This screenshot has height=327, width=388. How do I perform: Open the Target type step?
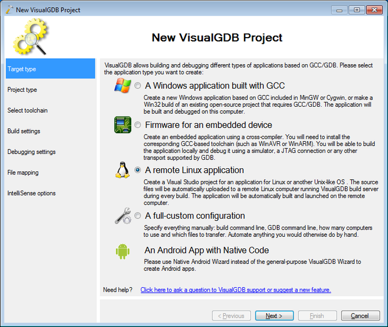[x=50, y=69]
